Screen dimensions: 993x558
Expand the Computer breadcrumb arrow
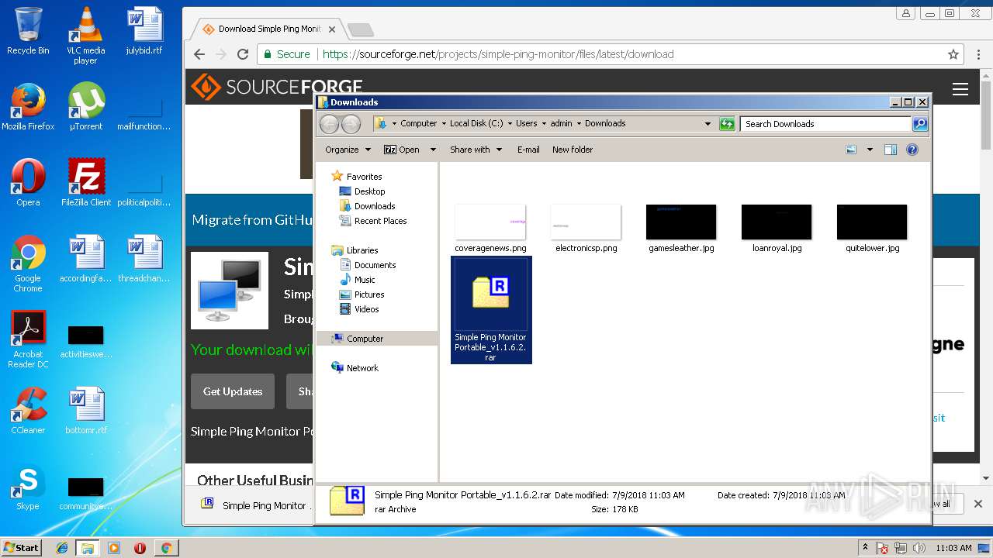pos(443,124)
